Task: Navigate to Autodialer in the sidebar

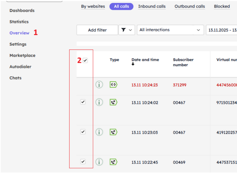Action: (x=20, y=67)
